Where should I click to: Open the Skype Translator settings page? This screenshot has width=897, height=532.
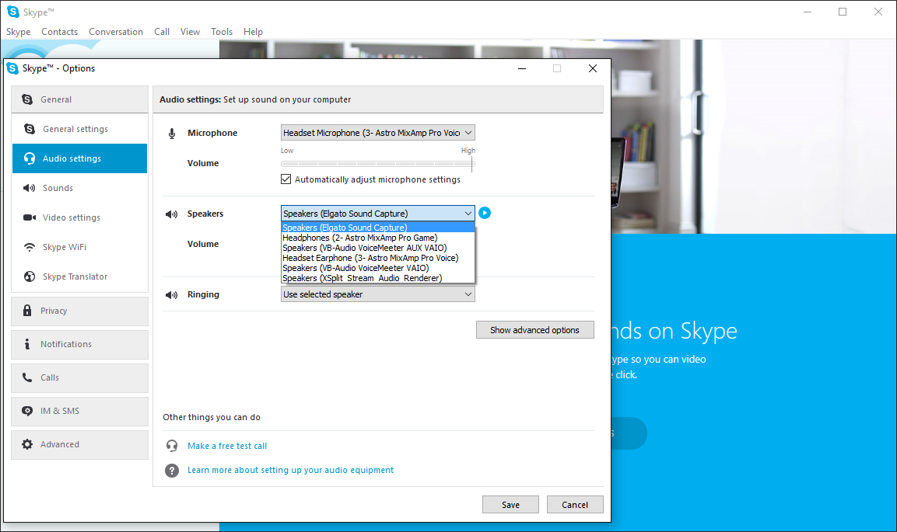tap(79, 276)
